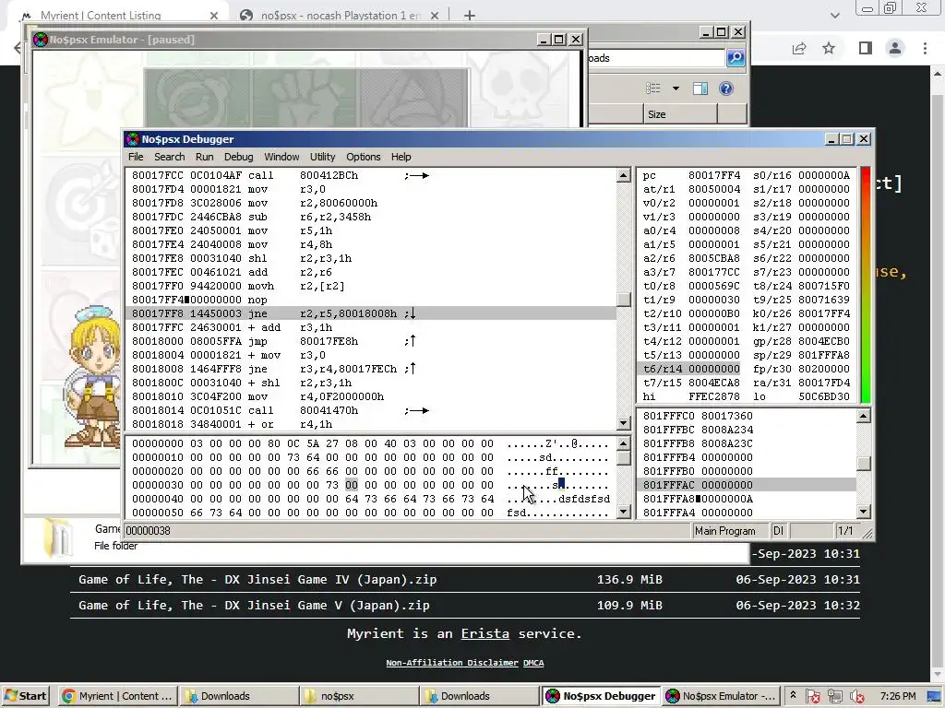Screen dimensions: 945x708
Task: Select hex dump row 00000040
Action: click(x=371, y=499)
